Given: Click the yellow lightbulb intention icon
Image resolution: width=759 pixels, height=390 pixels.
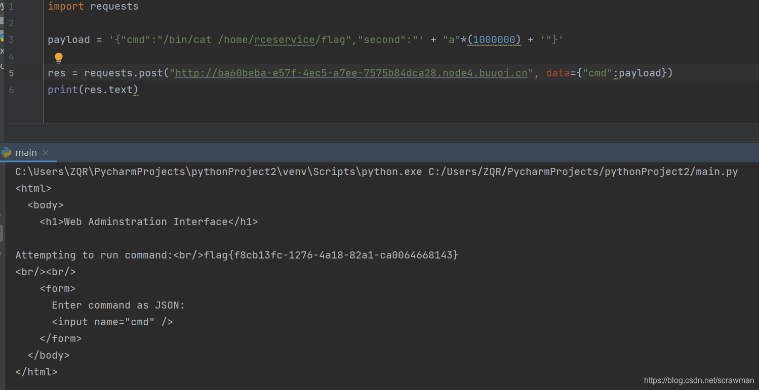Looking at the screenshot, I should pyautogui.click(x=59, y=58).
